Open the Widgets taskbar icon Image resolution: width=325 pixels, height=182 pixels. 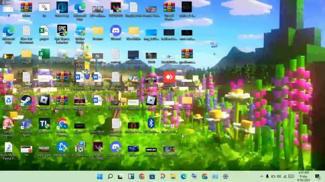tap(131, 176)
